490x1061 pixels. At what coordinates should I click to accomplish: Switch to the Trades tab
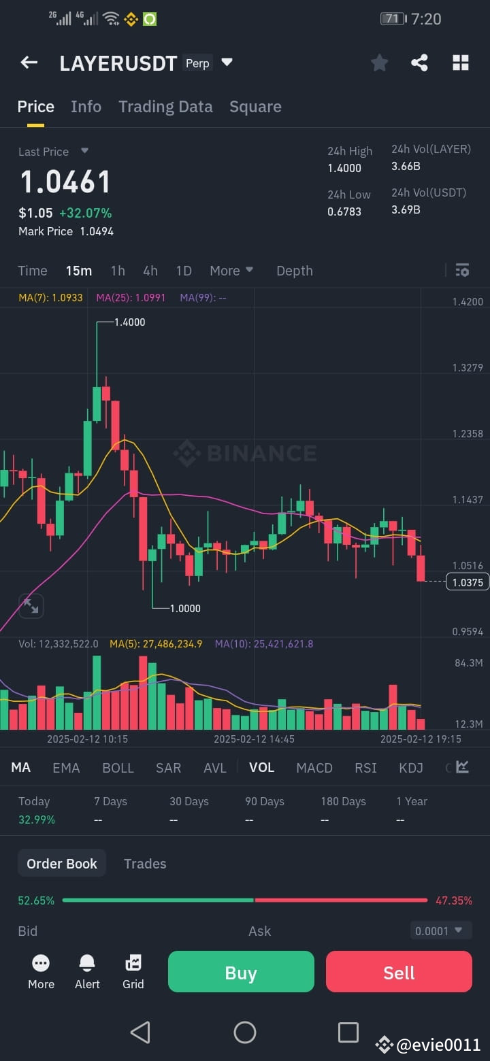(145, 863)
